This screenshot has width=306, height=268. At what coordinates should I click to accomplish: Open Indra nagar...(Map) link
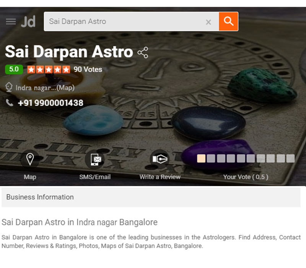click(x=45, y=88)
